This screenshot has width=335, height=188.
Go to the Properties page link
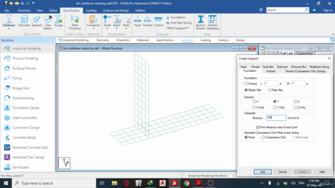pos(123,40)
